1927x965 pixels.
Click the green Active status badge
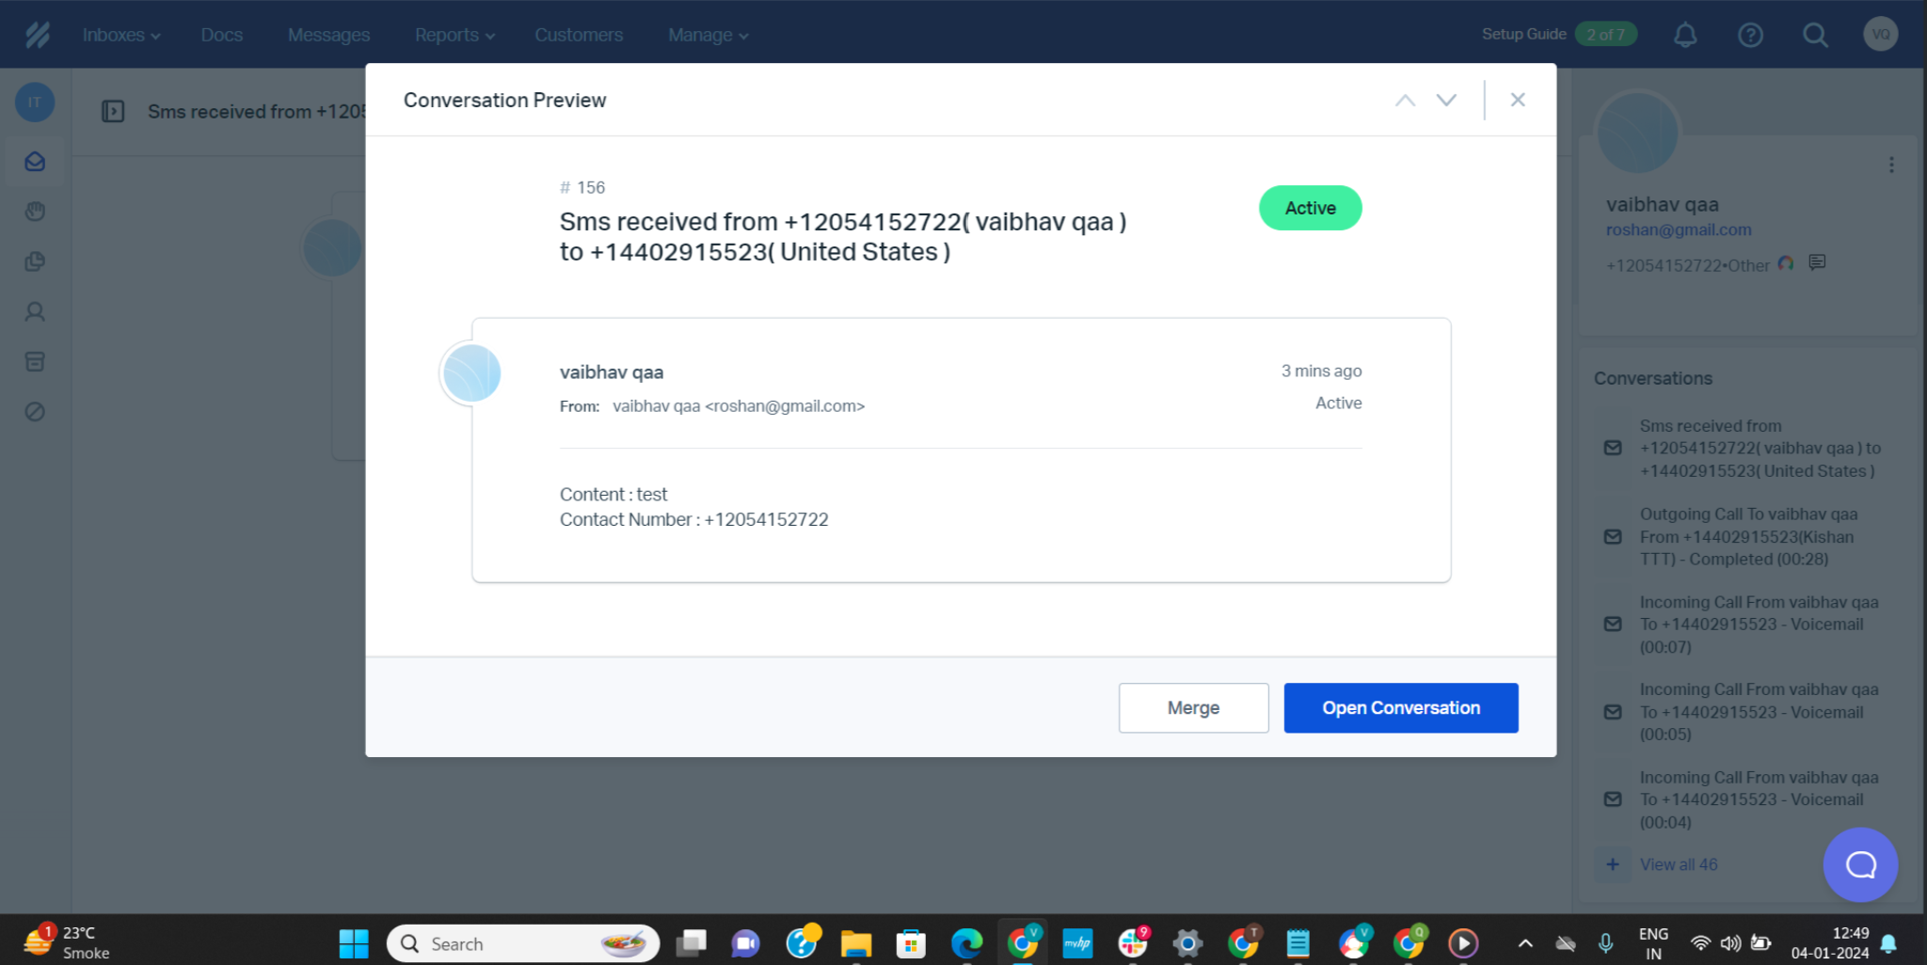(1310, 208)
